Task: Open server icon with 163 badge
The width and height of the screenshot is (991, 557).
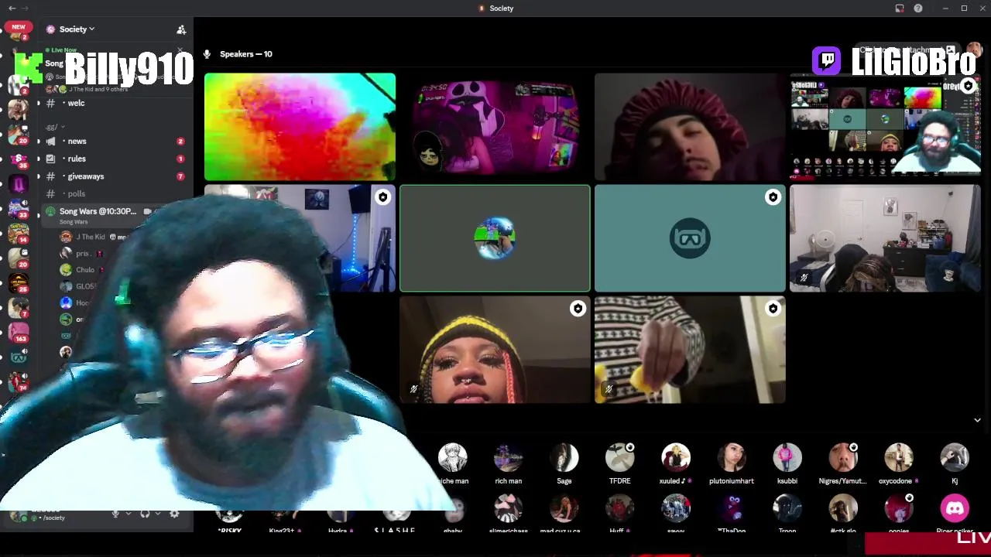Action: (18, 331)
